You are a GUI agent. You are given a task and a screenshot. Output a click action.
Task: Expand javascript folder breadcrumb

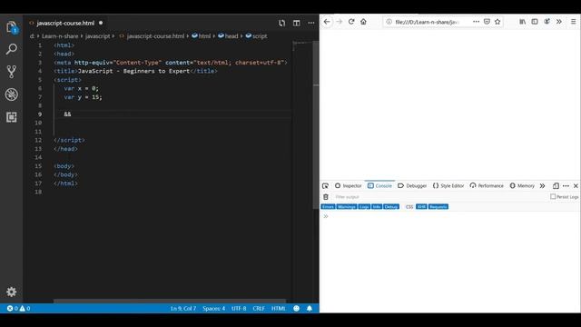coord(98,36)
